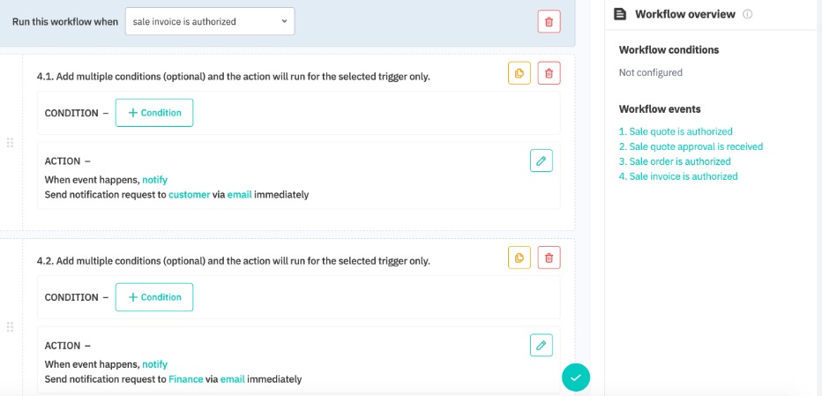Screen dimensions: 822x396
Task: Click the Workflow overview document icon
Action: [620, 14]
